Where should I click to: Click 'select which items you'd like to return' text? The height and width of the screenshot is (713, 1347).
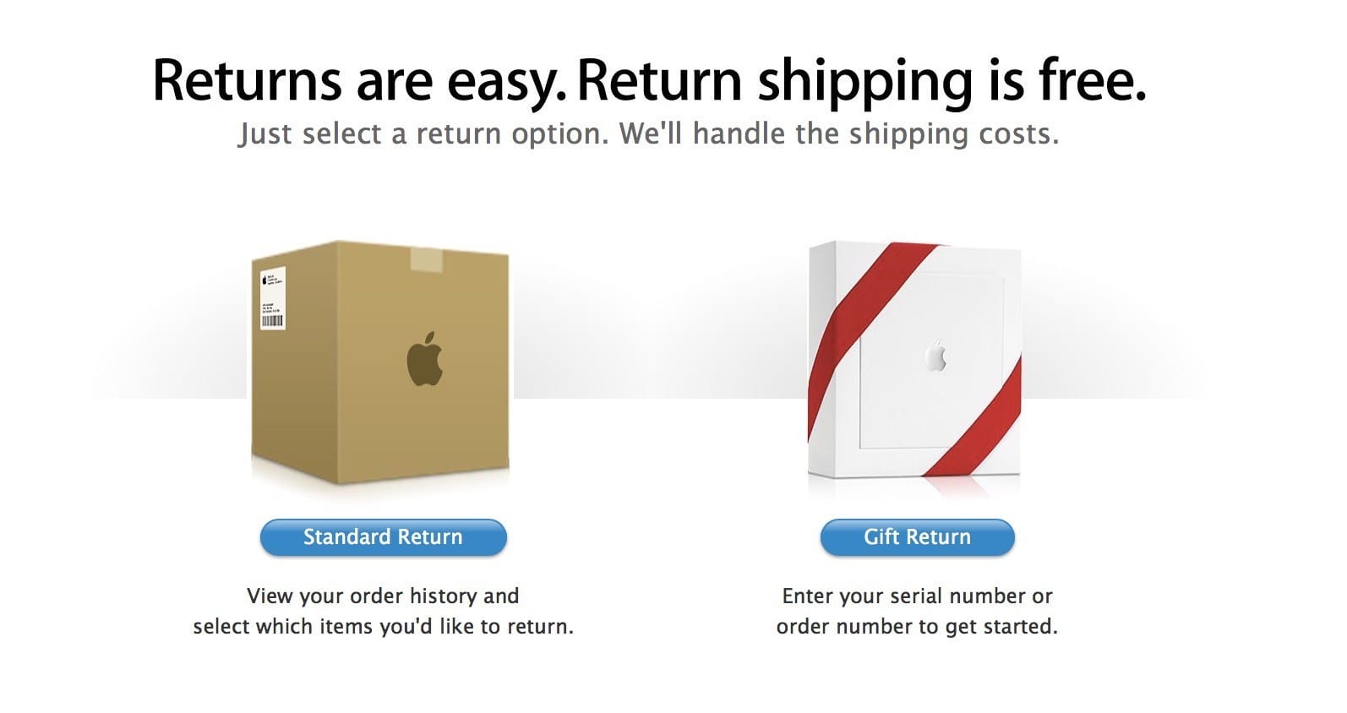(x=382, y=627)
